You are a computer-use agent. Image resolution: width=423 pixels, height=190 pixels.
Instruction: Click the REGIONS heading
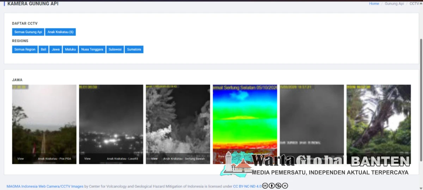click(20, 41)
